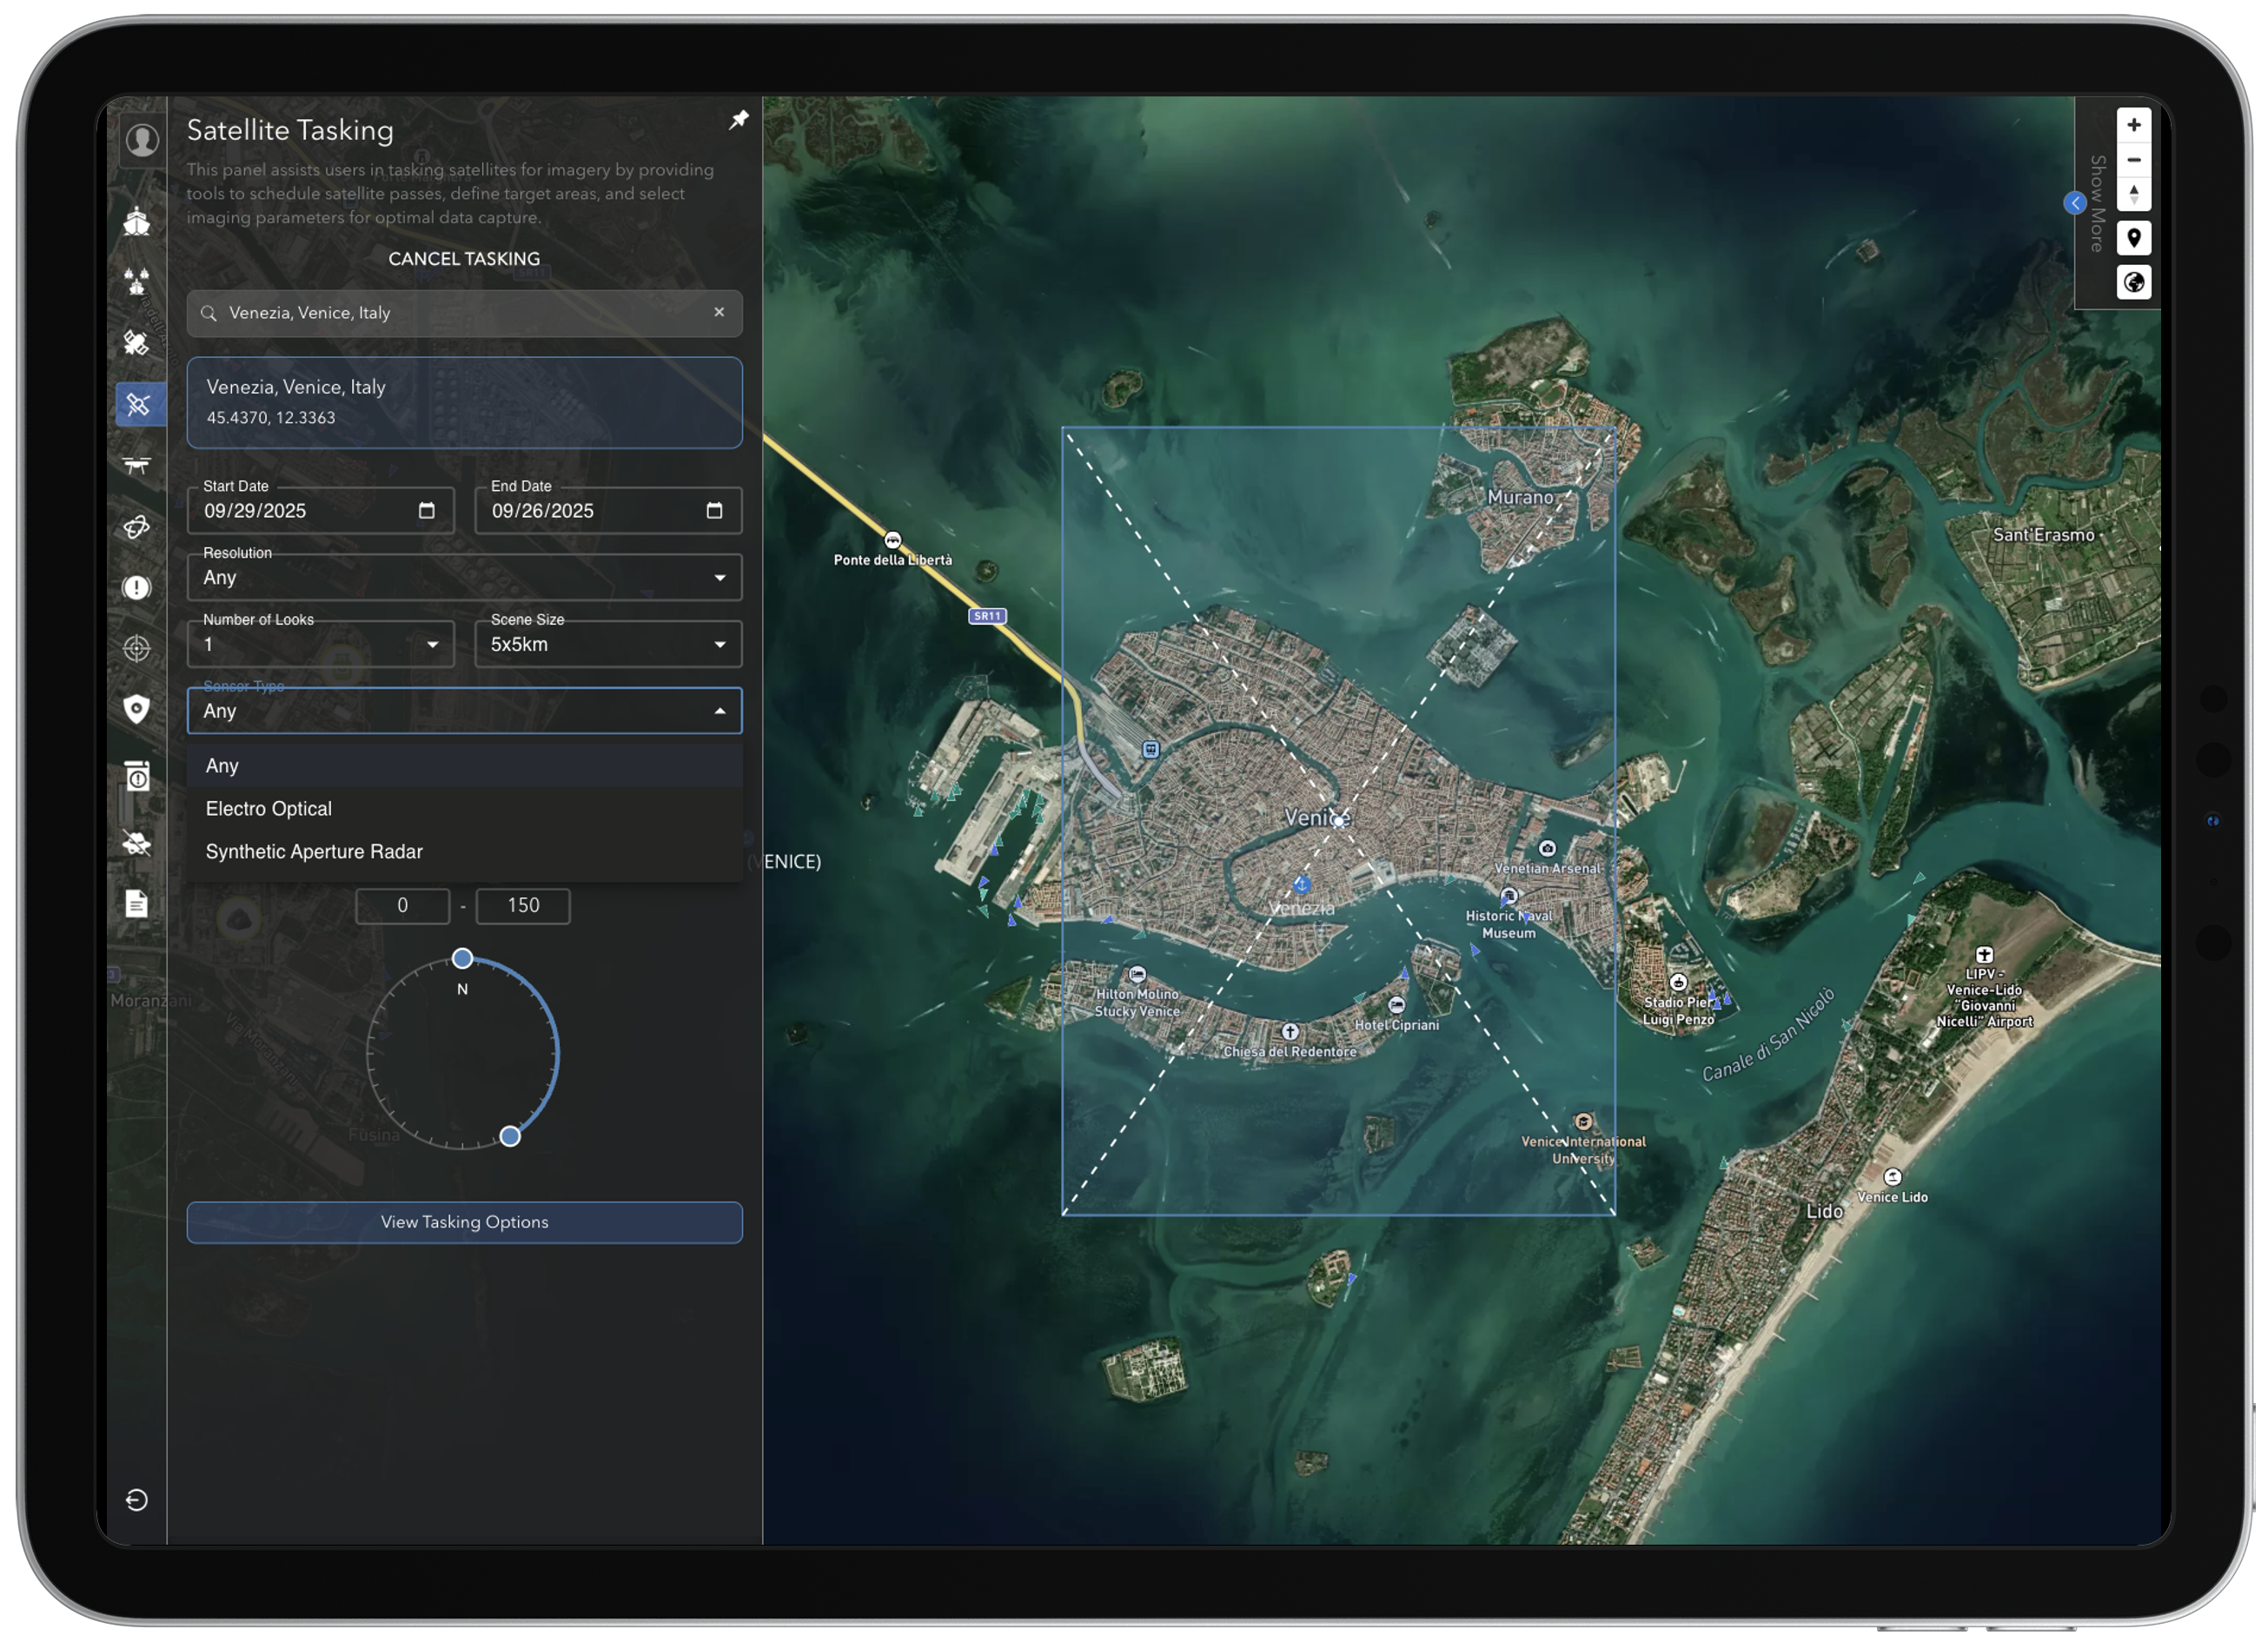Collapse the Sensor Type dropdown
Viewport: 2268px width, 1642px height.
click(465, 711)
